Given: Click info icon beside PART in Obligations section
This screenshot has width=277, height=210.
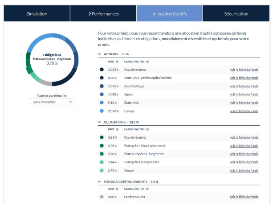Looking at the screenshot, I should pyautogui.click(x=117, y=129).
